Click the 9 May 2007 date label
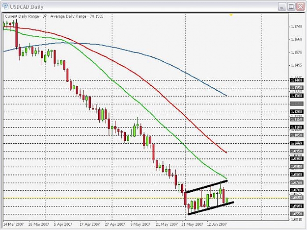 (x=140, y=224)
